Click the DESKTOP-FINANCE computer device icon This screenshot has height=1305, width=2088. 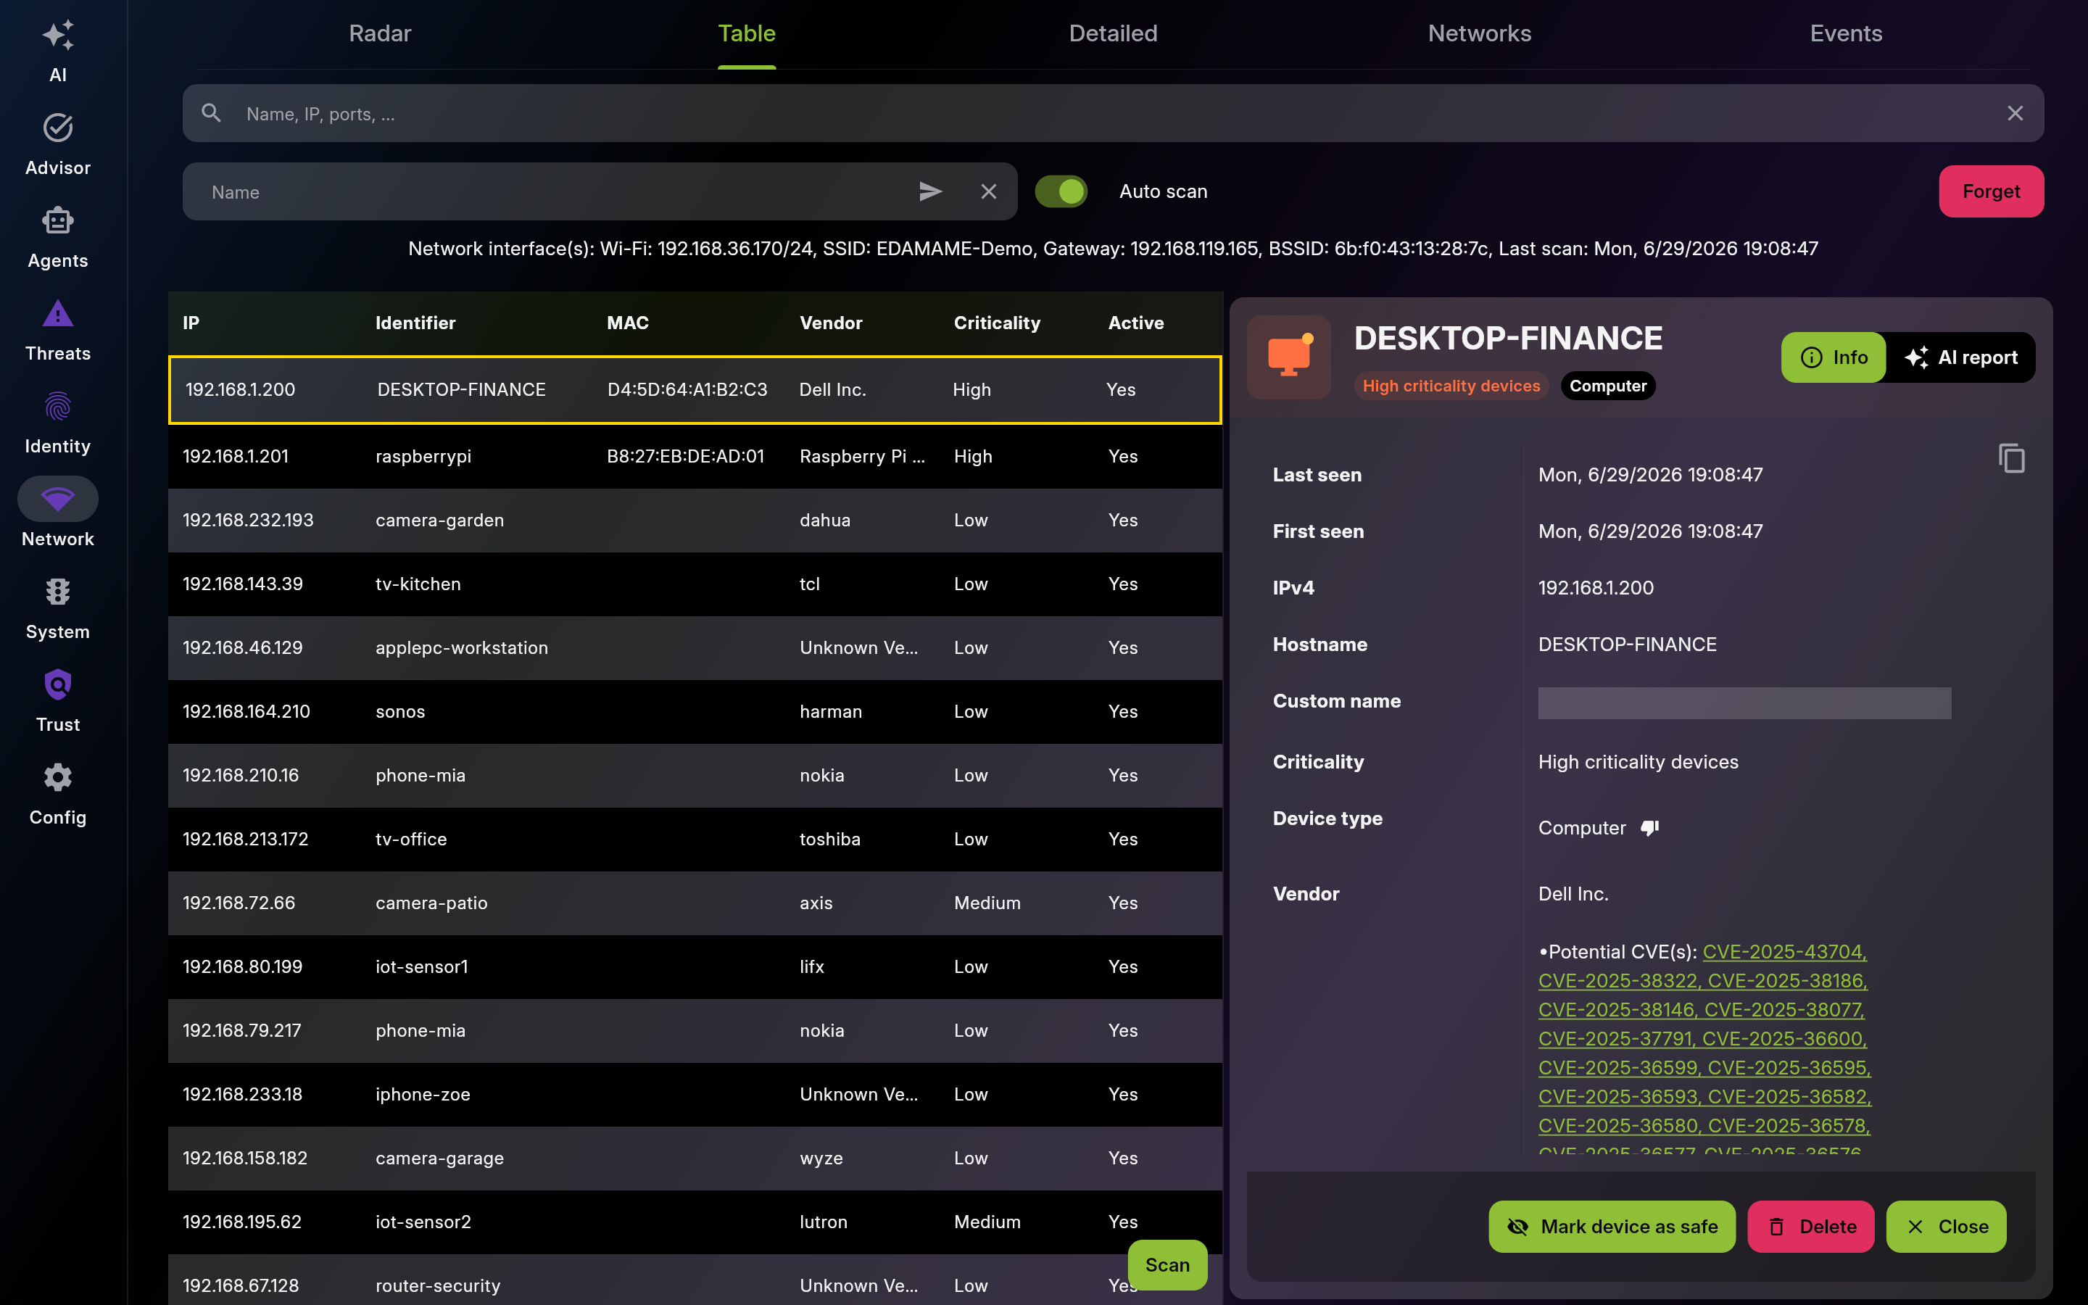point(1289,357)
